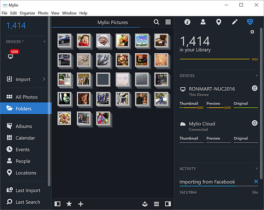
Task: Open the Photo menu
Action: (43, 13)
